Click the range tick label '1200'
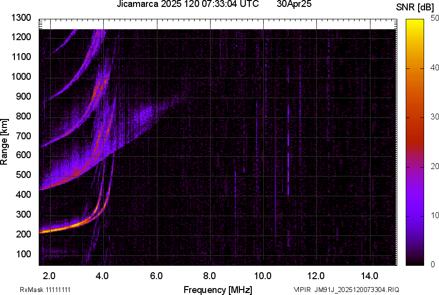The image size is (439, 295). (x=21, y=37)
